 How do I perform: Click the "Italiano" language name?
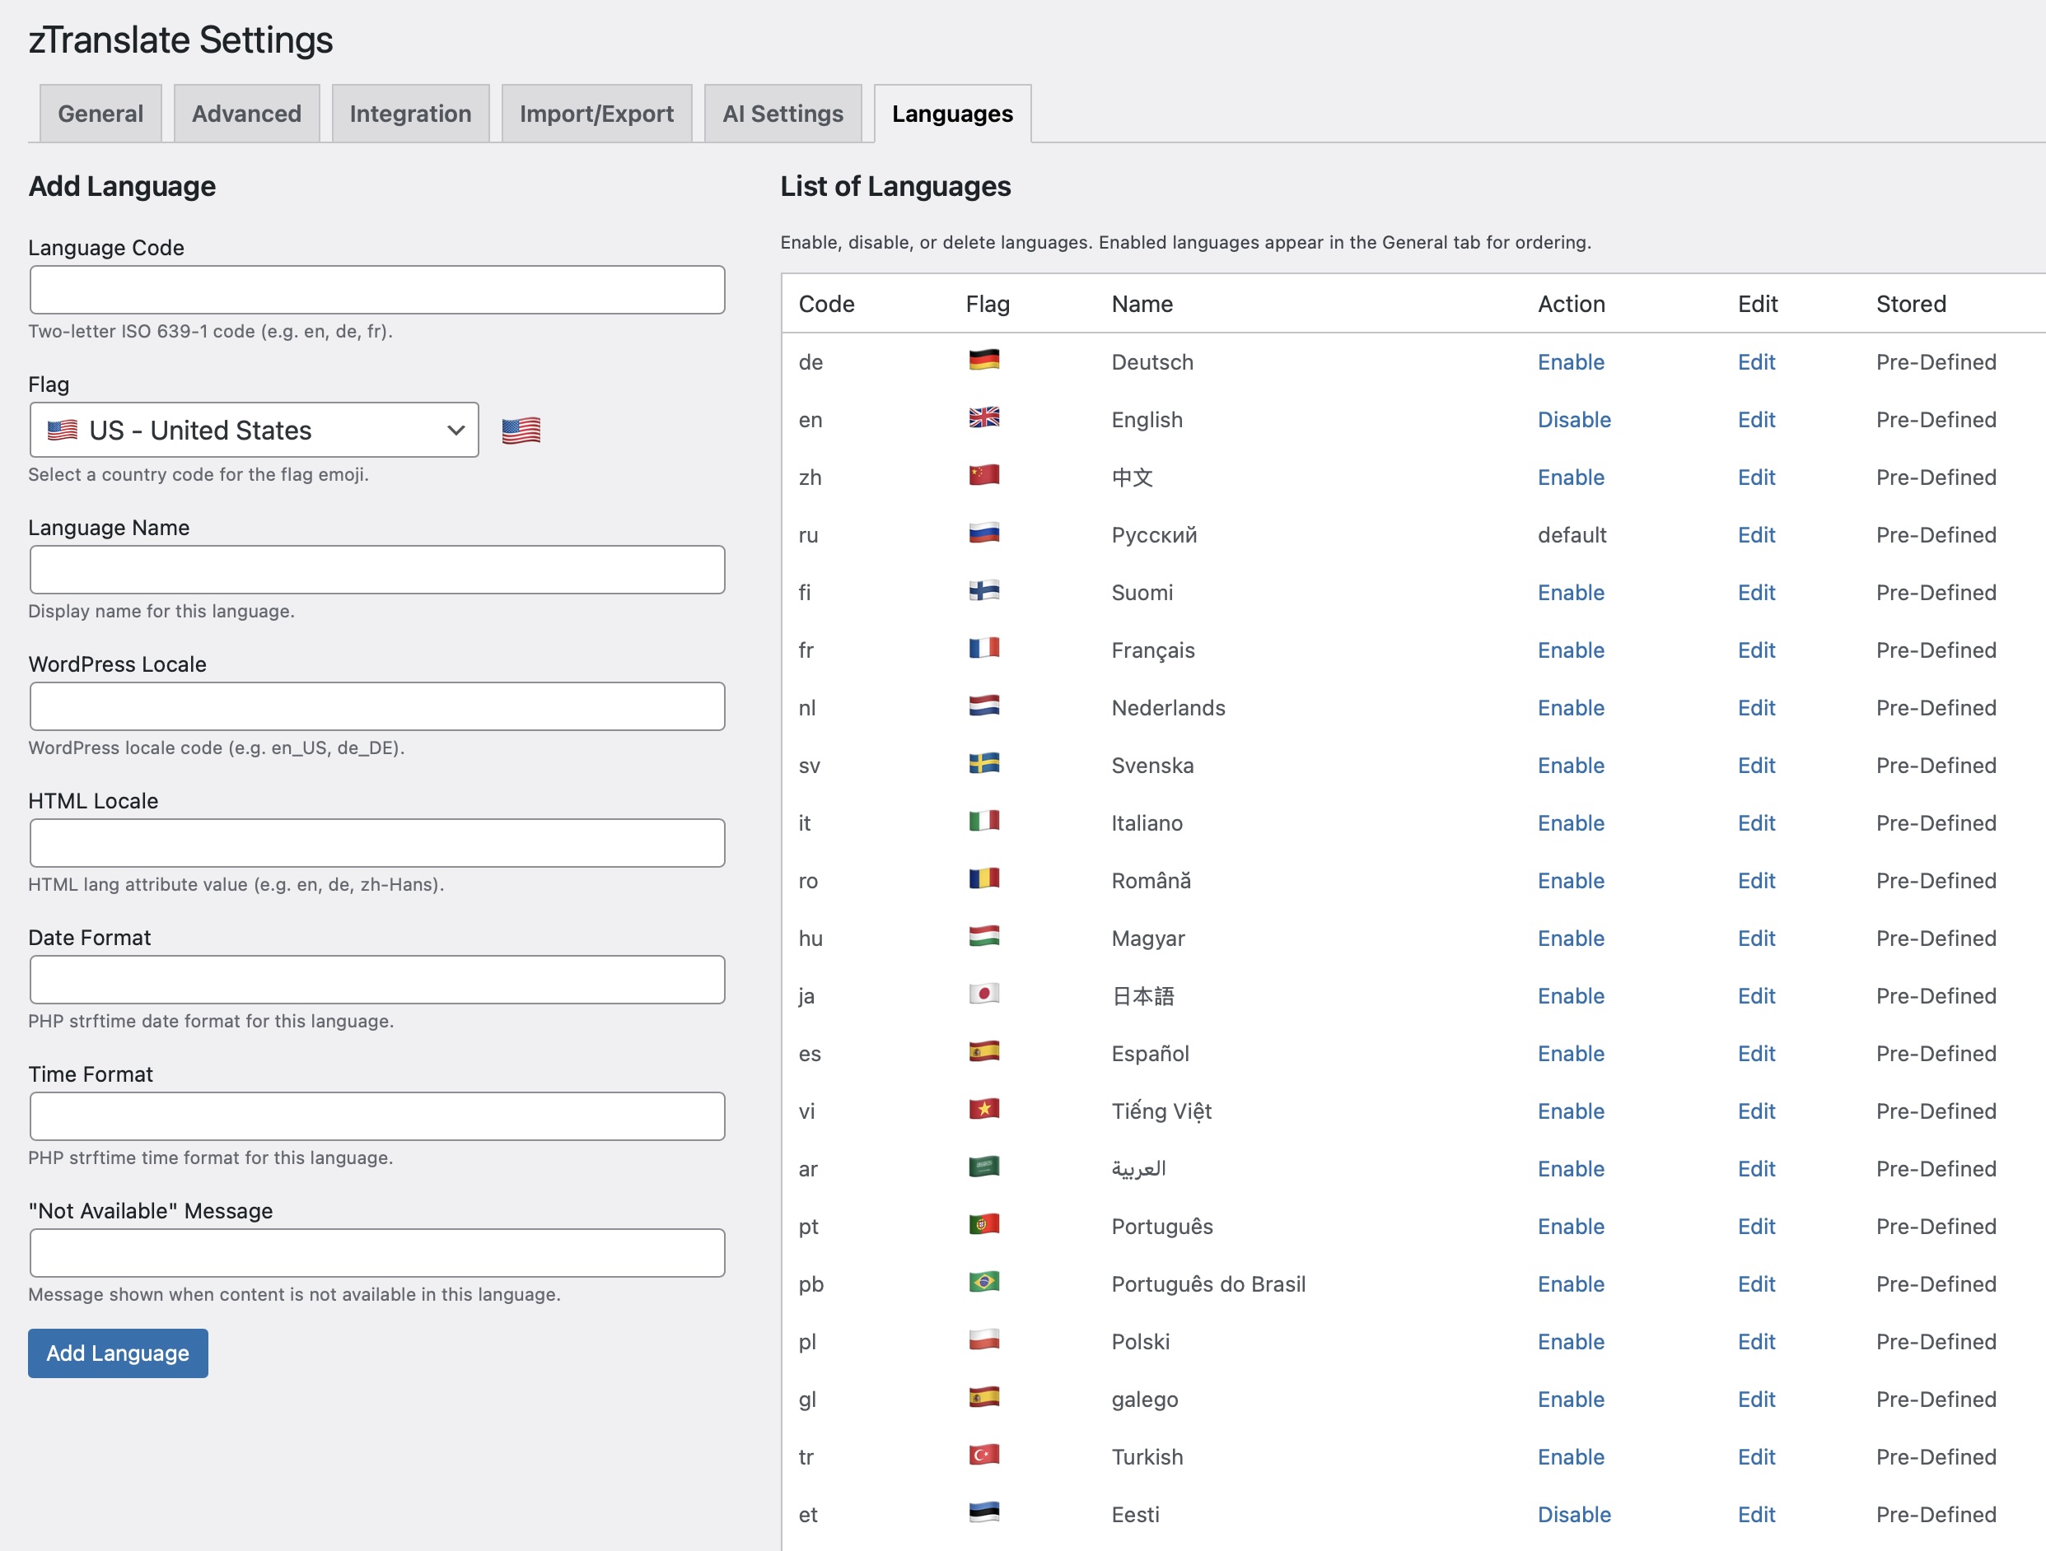[x=1147, y=823]
